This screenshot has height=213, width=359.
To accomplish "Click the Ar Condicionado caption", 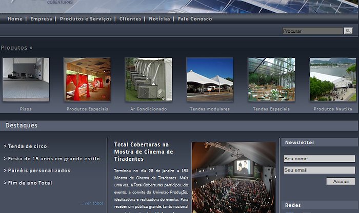I will click(149, 109).
